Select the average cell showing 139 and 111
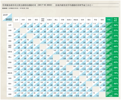Viewport: 121px width, 100px height. pyautogui.click(x=109, y=89)
